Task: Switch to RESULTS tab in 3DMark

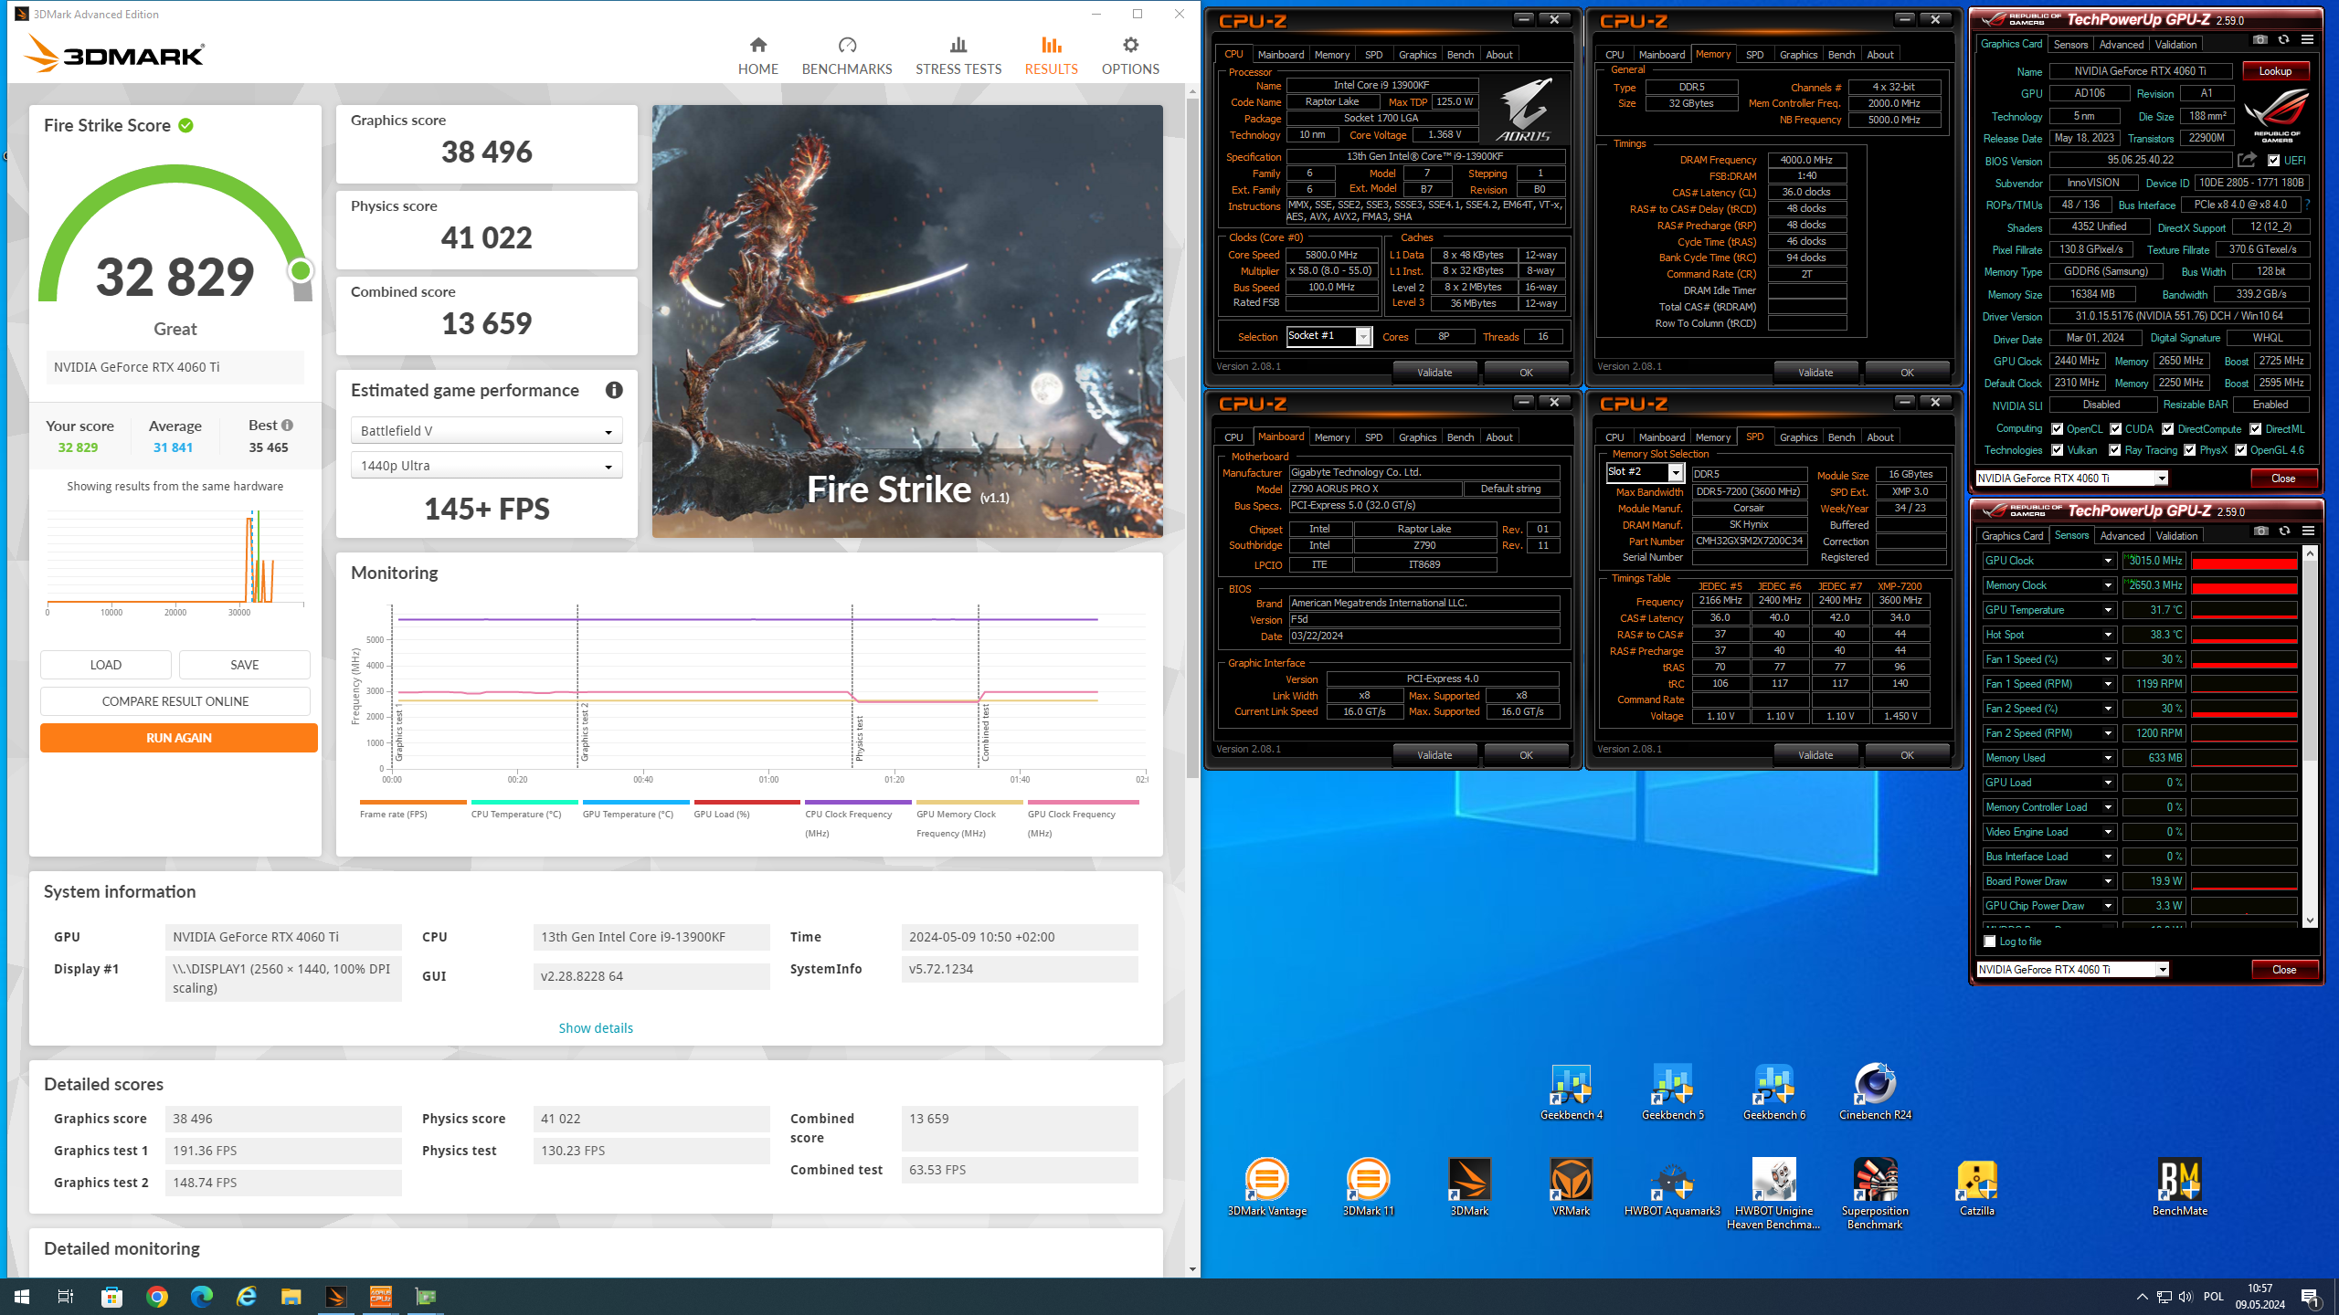Action: (x=1051, y=56)
